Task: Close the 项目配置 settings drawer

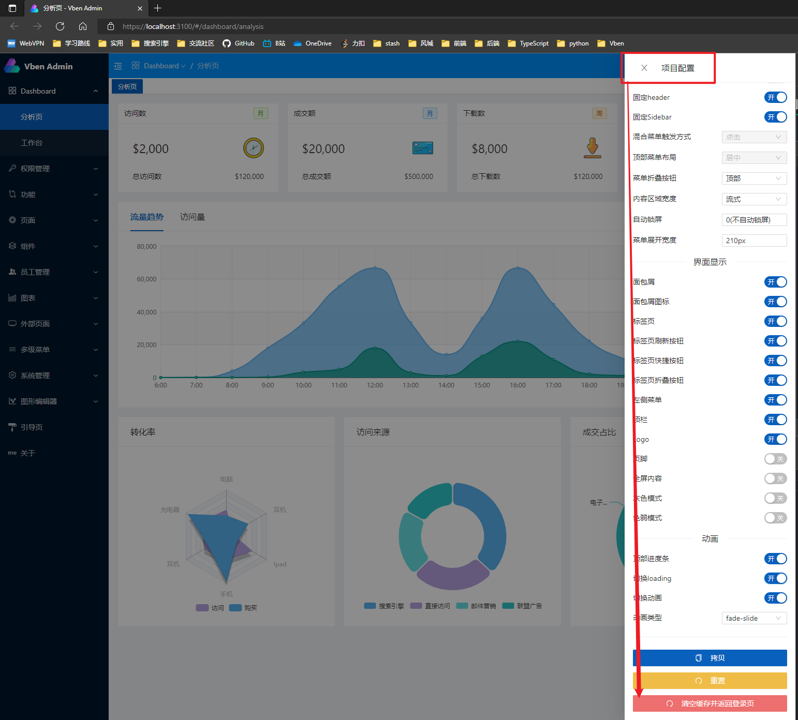Action: [644, 68]
